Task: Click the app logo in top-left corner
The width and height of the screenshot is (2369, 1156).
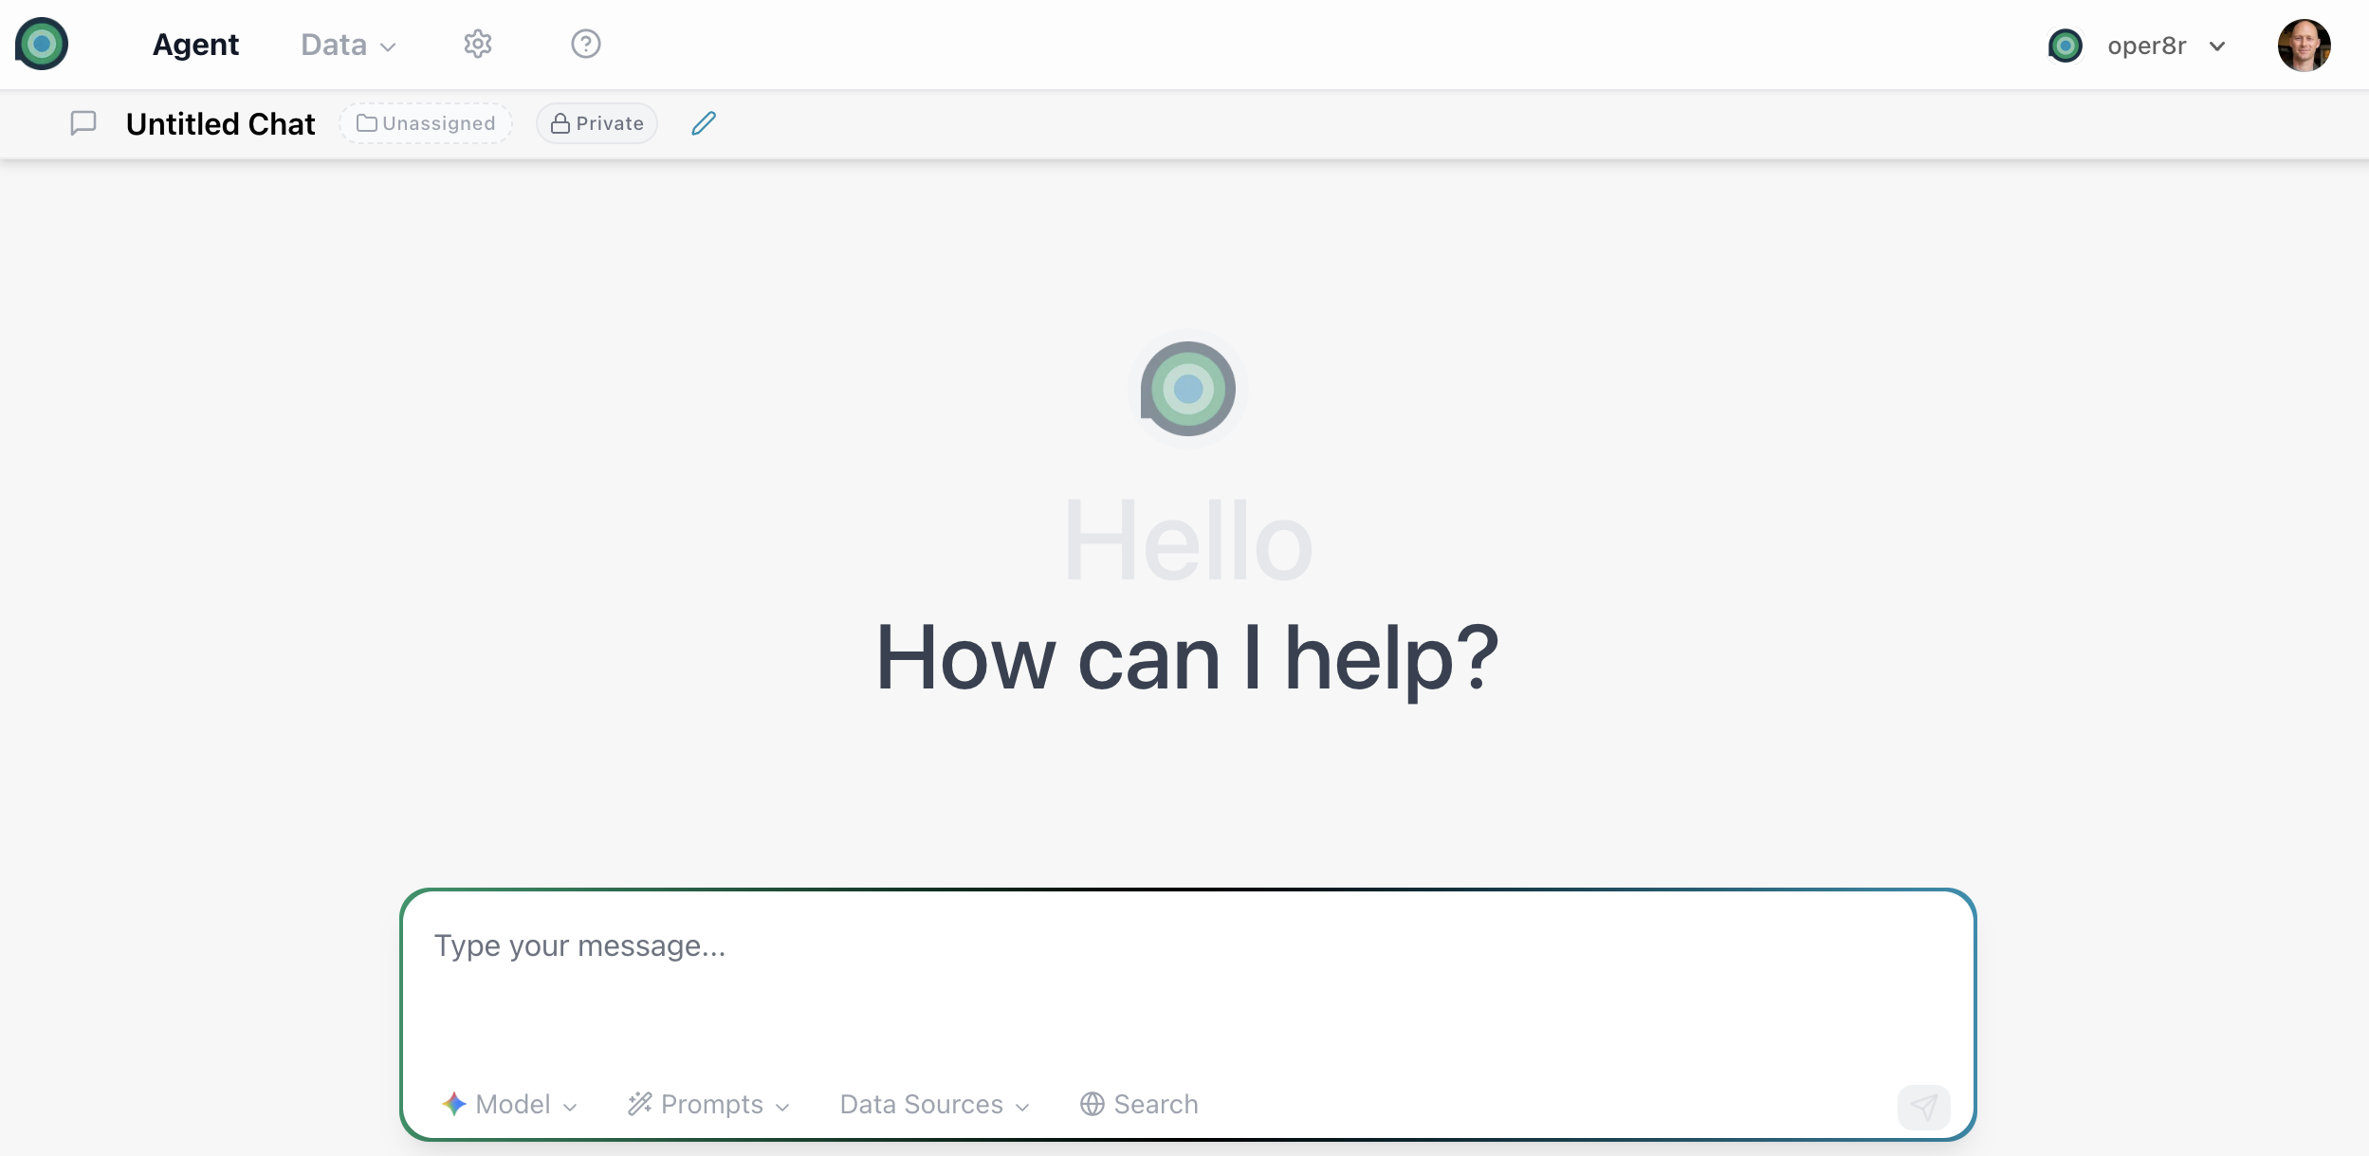Action: coord(42,44)
